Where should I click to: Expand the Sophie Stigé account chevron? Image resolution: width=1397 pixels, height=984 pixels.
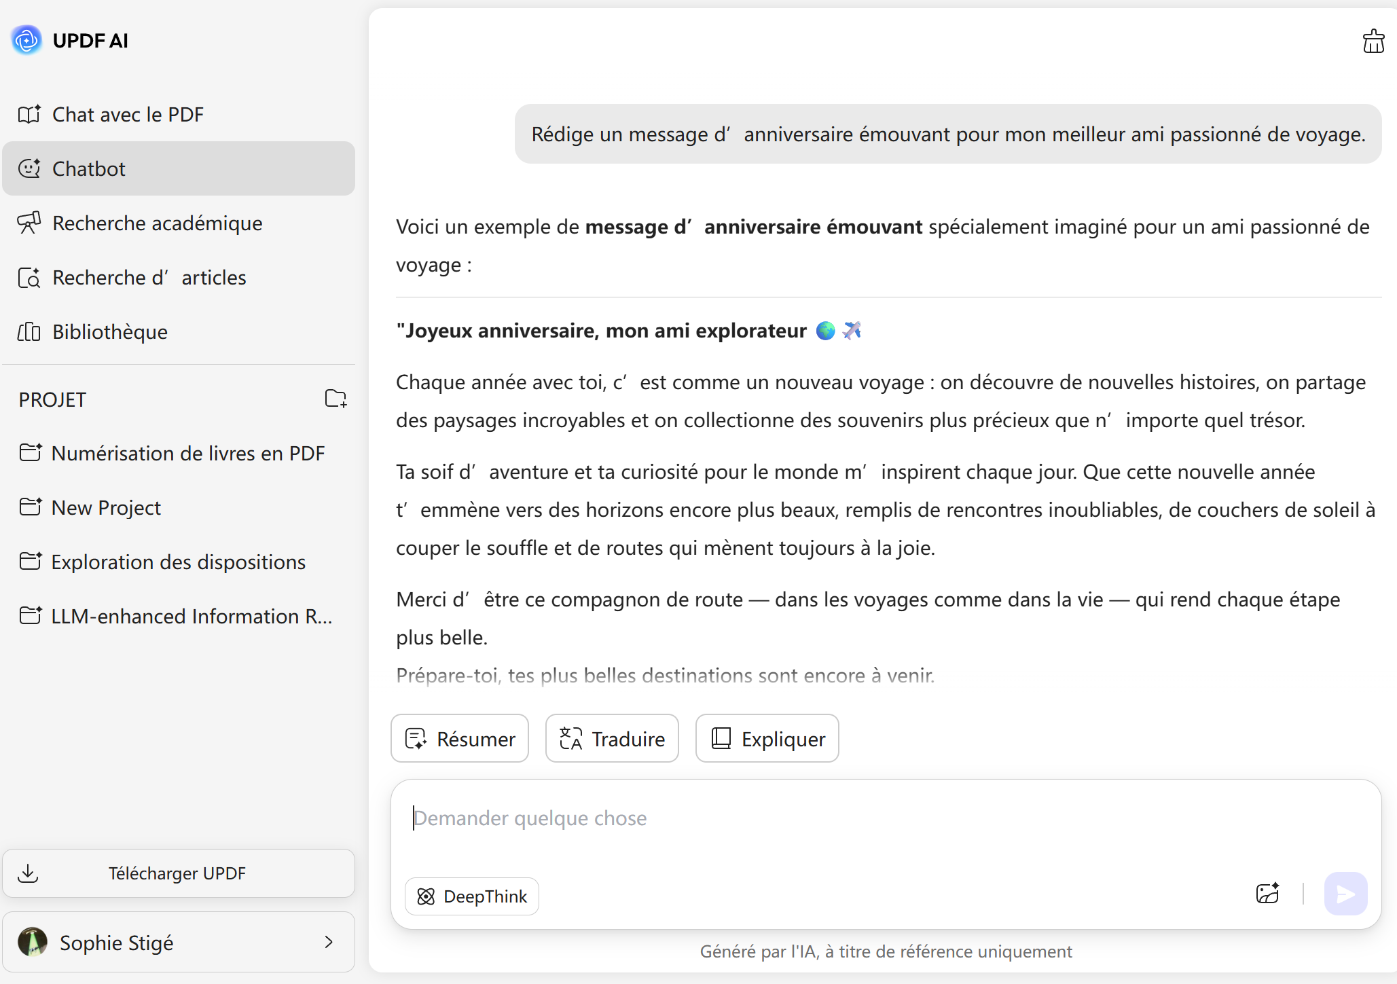(x=329, y=943)
